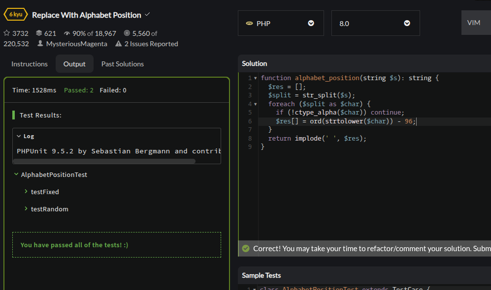
Task: Click the satisfaction gauge icon near 90%
Action: 67,33
